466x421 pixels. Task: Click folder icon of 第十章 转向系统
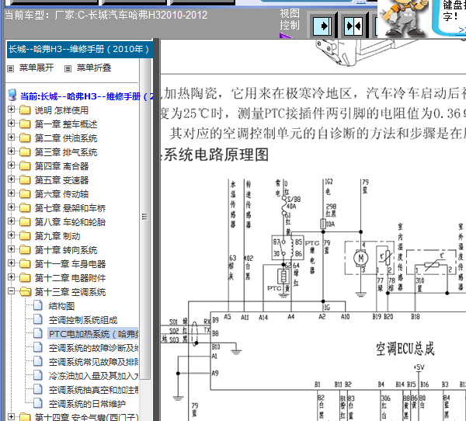25,249
